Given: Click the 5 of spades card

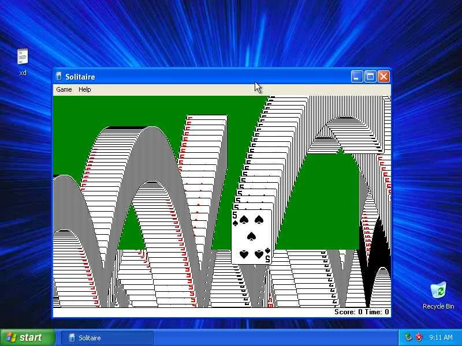Looking at the screenshot, I should pos(252,237).
